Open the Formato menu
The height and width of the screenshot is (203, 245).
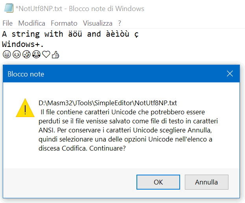[x=64, y=23]
